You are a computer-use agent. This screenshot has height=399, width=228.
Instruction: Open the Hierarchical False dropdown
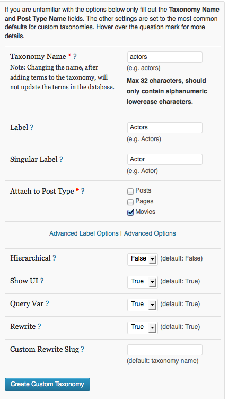[x=143, y=259]
